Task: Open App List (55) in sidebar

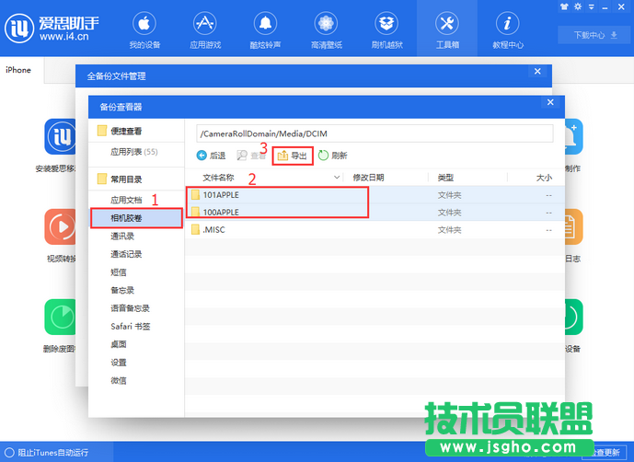Action: point(136,152)
